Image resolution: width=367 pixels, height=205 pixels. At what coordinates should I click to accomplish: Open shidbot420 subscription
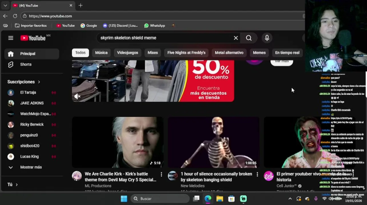(x=31, y=146)
